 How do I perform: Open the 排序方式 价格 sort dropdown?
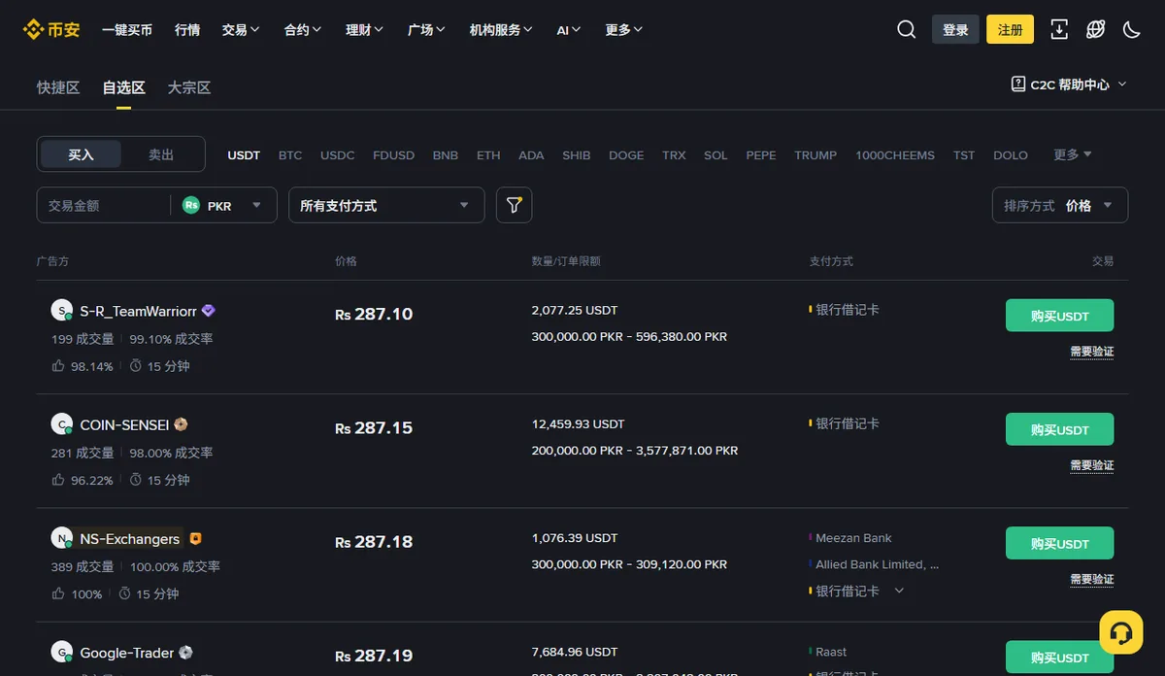[x=1060, y=205]
